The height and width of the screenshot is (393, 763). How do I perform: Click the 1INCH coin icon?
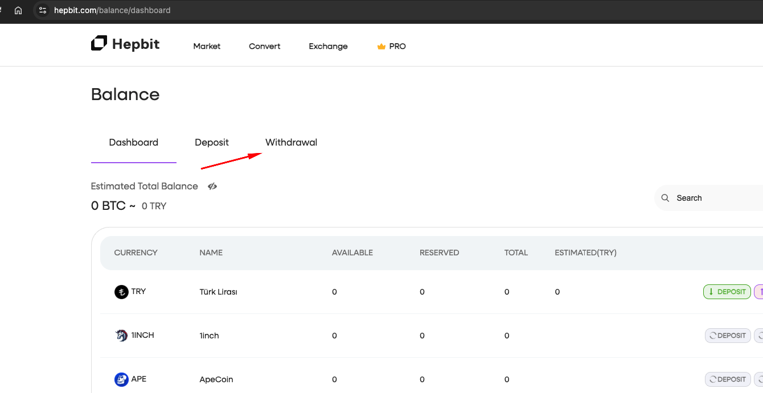121,336
